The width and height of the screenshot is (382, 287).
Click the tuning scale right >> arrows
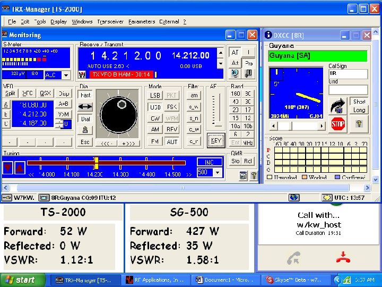pyautogui.click(x=189, y=175)
